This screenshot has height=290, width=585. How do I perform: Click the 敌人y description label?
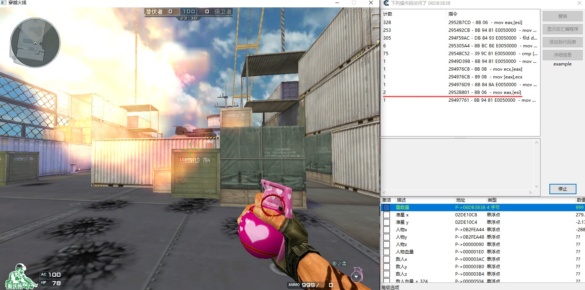pyautogui.click(x=401, y=267)
